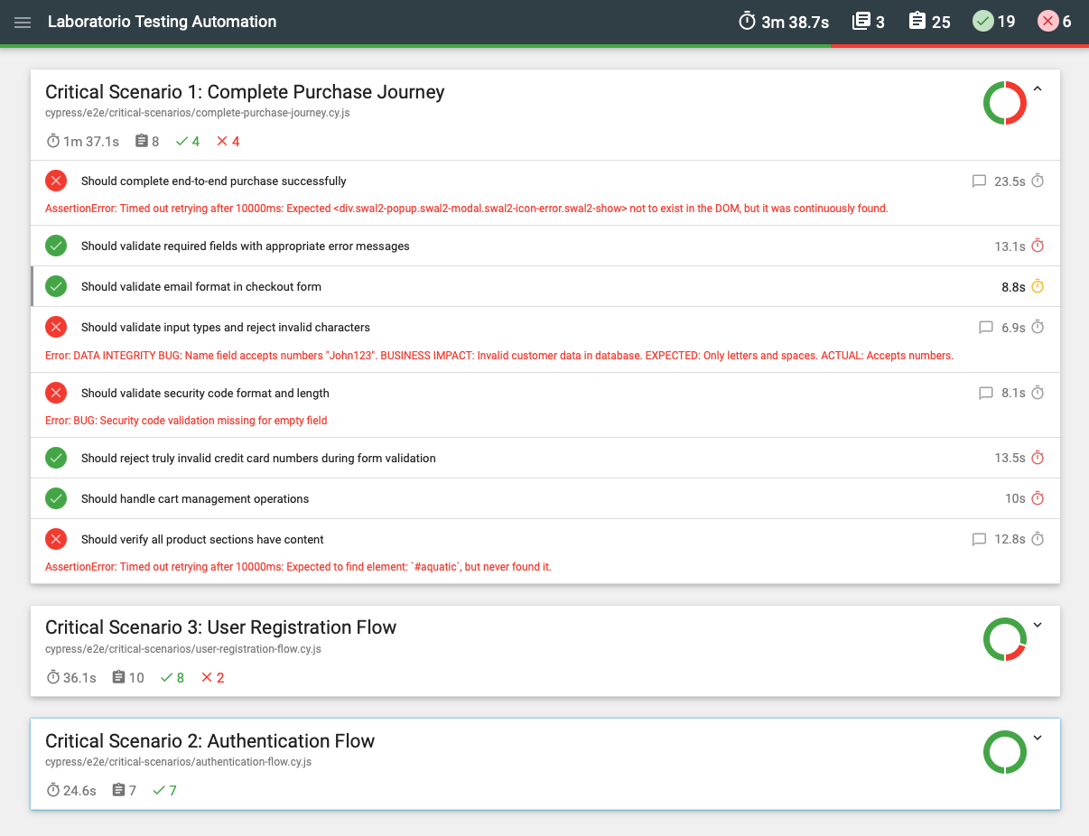Click the timer icon beside 6.9s duration
Viewport: 1089px width, 836px height.
1038,327
